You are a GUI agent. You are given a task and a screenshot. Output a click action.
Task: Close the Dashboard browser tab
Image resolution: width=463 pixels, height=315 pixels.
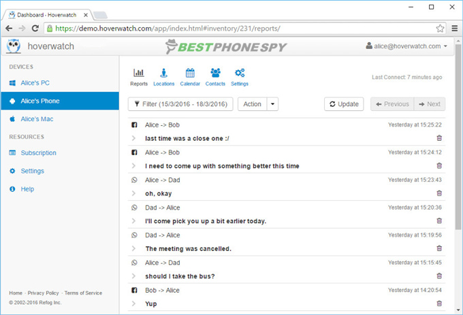(85, 15)
